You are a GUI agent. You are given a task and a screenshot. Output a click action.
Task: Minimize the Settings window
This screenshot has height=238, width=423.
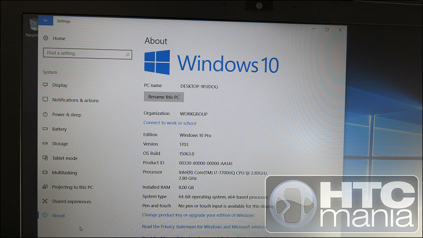(x=314, y=28)
